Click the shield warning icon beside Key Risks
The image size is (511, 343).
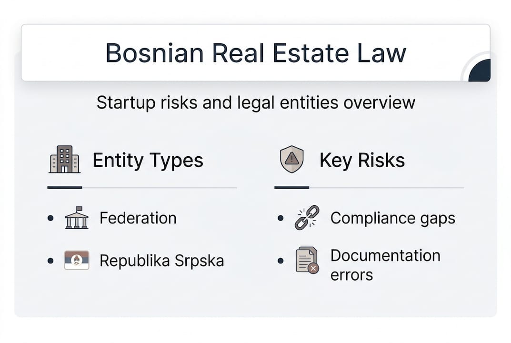click(291, 160)
